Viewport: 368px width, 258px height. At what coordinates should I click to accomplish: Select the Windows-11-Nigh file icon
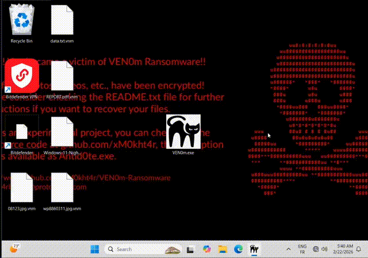click(62, 134)
